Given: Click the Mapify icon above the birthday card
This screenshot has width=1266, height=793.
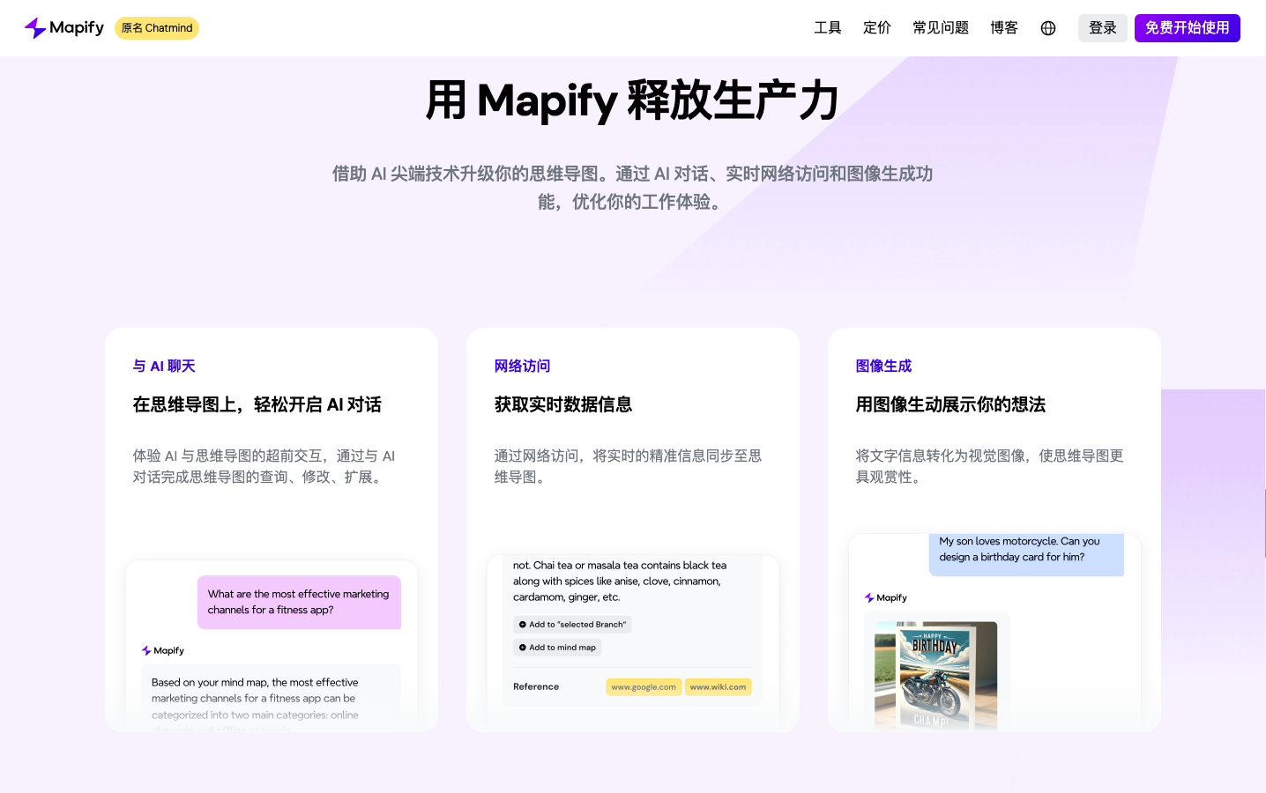Looking at the screenshot, I should click(x=868, y=597).
